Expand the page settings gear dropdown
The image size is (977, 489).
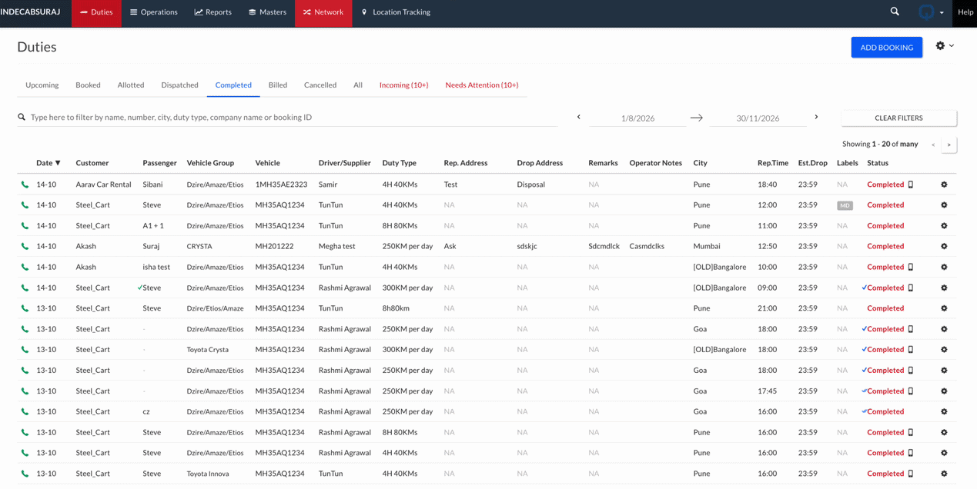click(945, 46)
